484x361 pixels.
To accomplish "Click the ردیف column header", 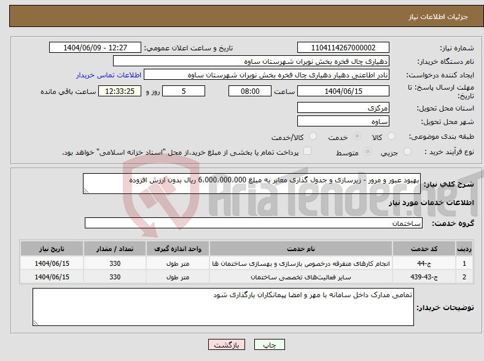I will click(x=464, y=249).
